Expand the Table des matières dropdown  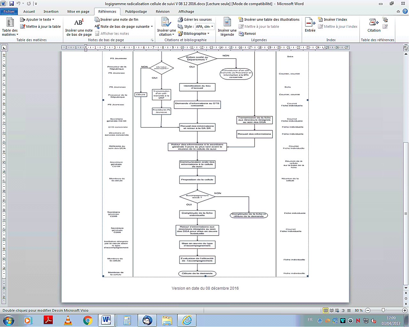10,33
